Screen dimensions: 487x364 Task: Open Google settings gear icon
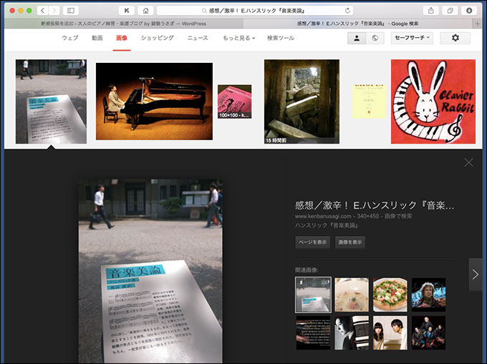coord(455,38)
